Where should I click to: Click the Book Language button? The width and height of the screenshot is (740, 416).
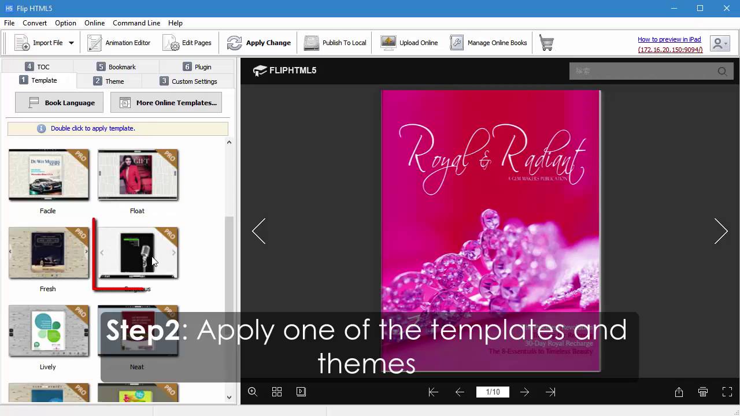coord(60,102)
